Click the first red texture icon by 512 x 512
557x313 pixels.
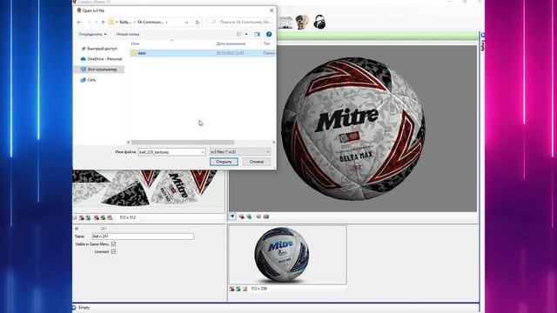pos(82,217)
